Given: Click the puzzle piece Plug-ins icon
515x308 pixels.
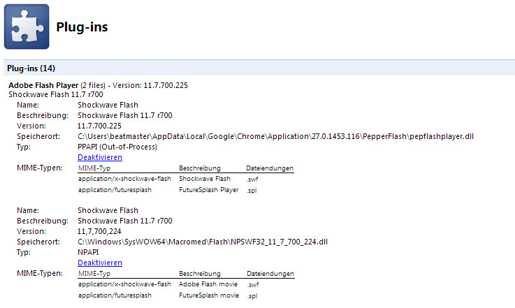Looking at the screenshot, I should pos(27,27).
